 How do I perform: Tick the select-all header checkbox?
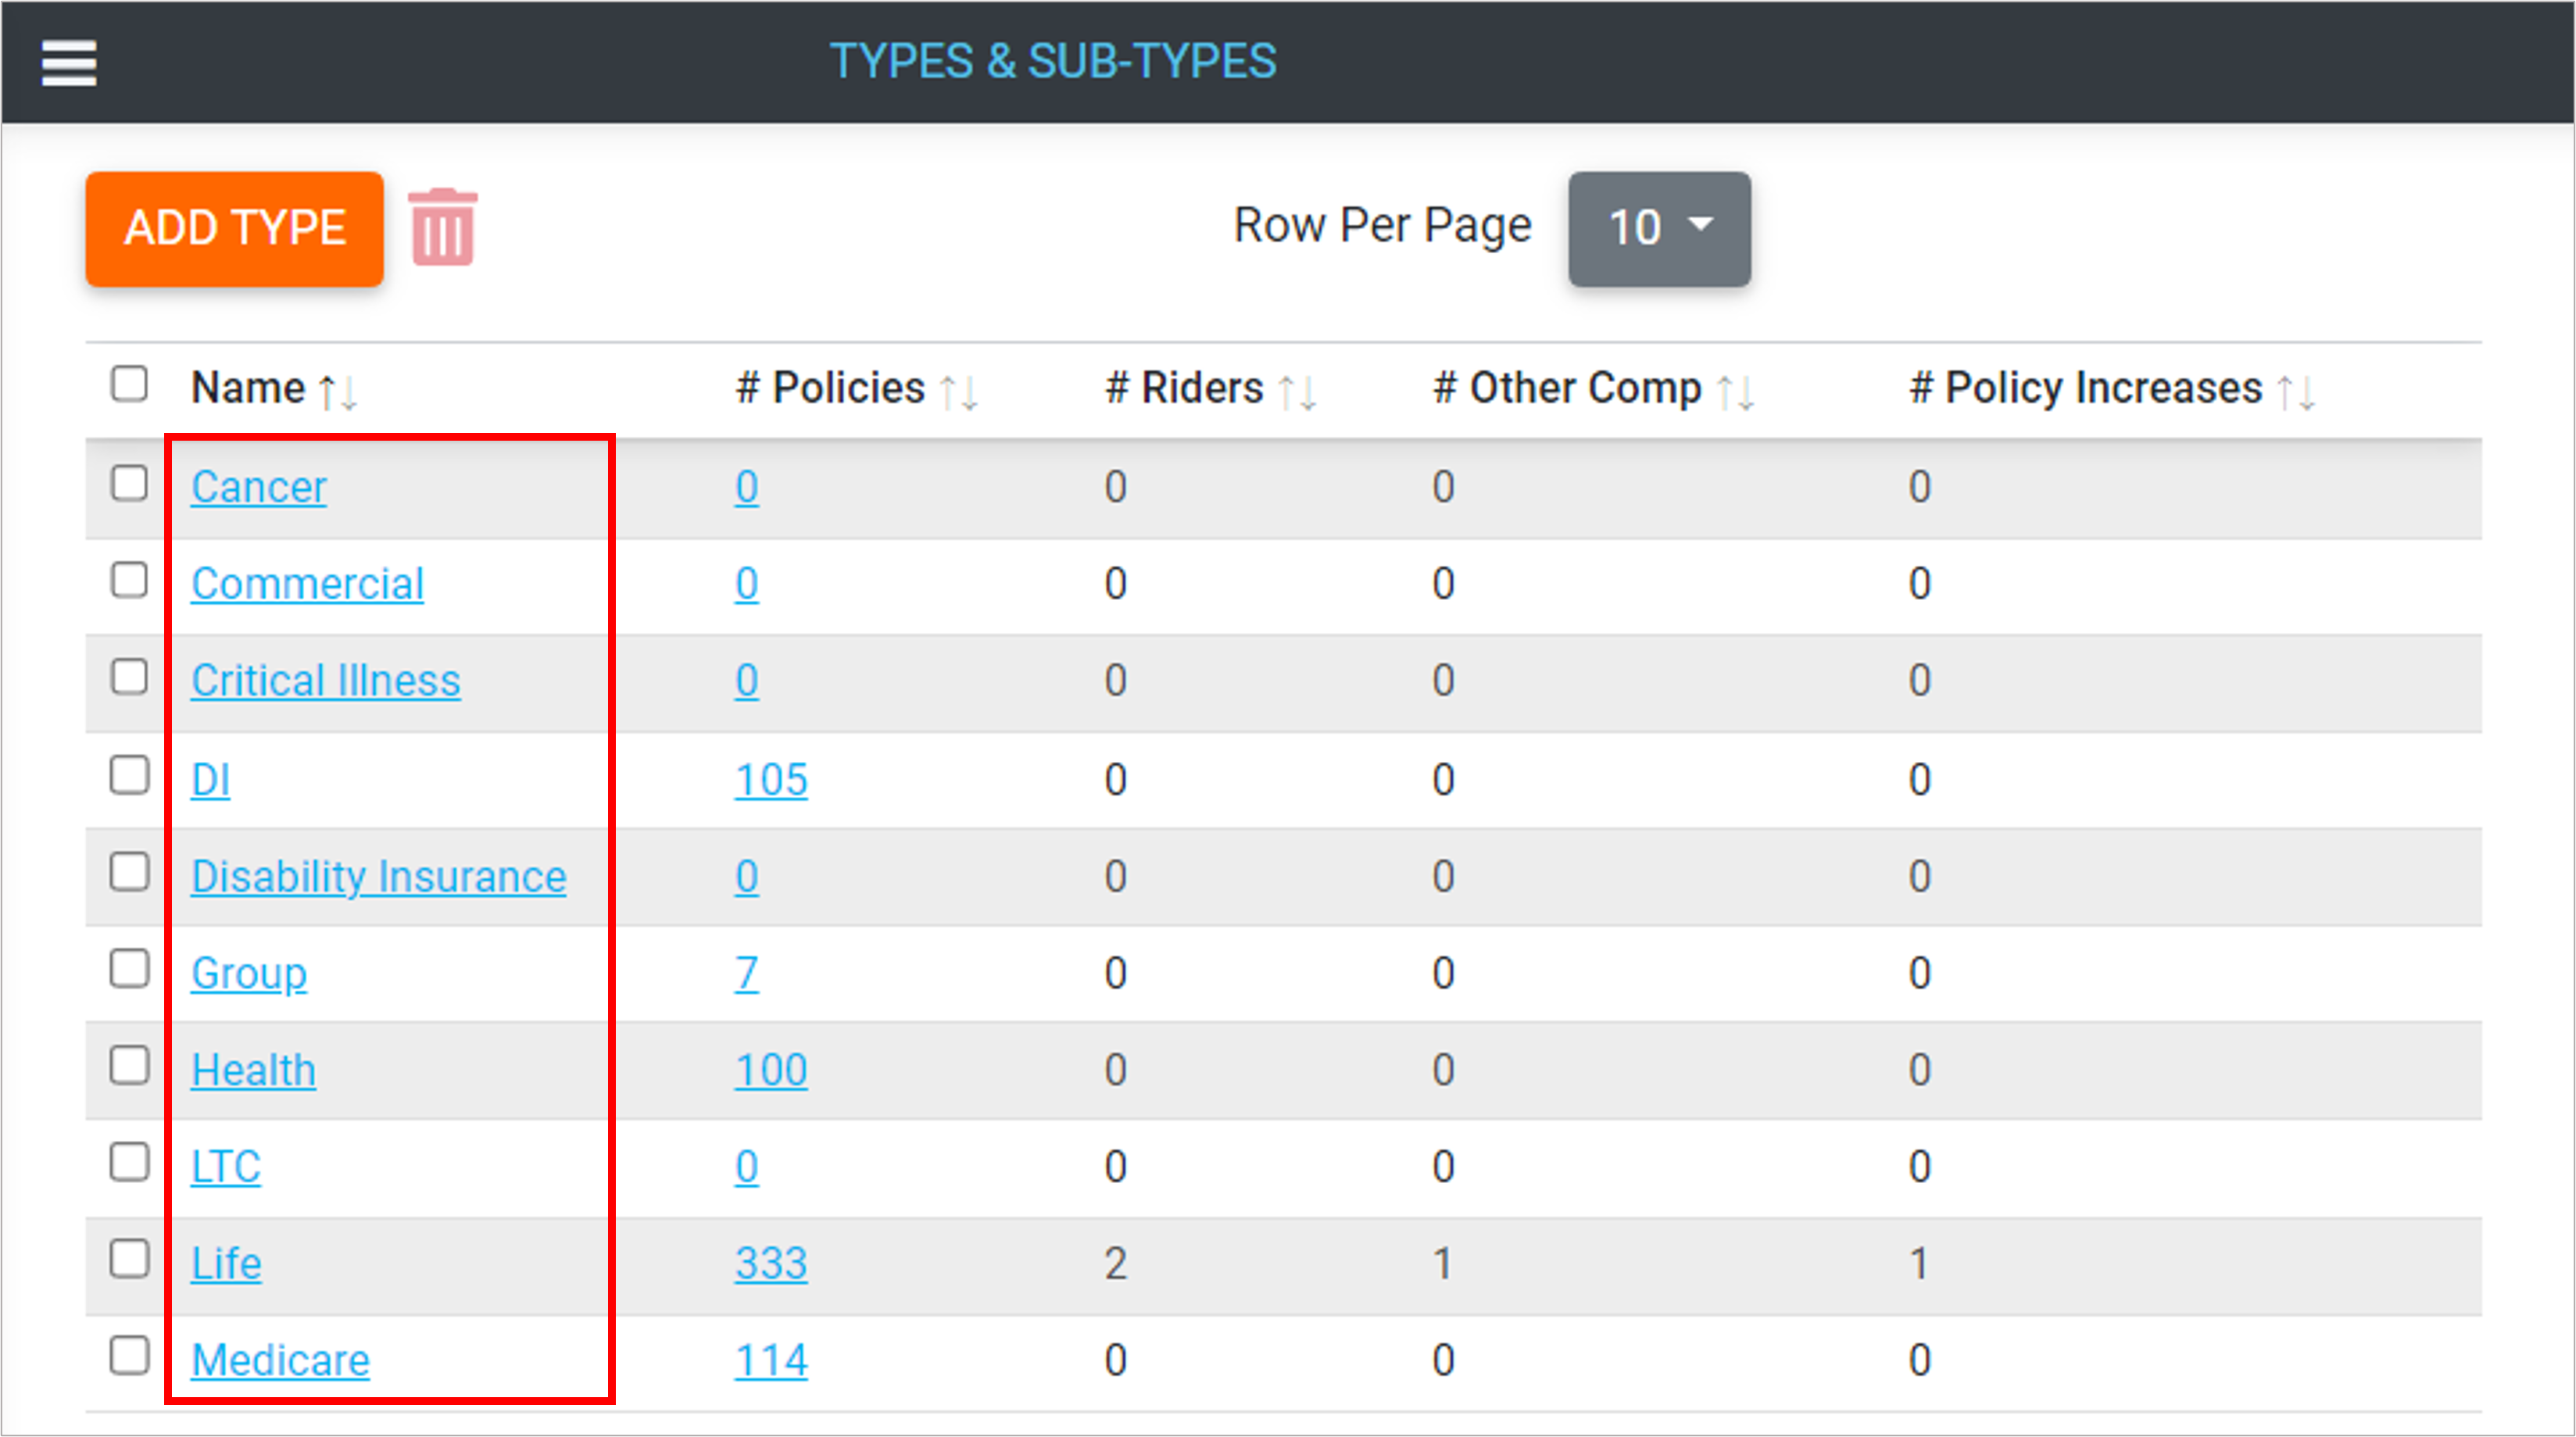pos(129,384)
